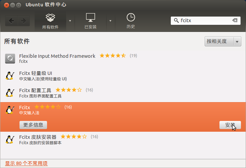Image resolution: width=246 pixels, height=168 pixels.
Task: Close the Ubuntu 软件中心 window
Action: (6, 5)
